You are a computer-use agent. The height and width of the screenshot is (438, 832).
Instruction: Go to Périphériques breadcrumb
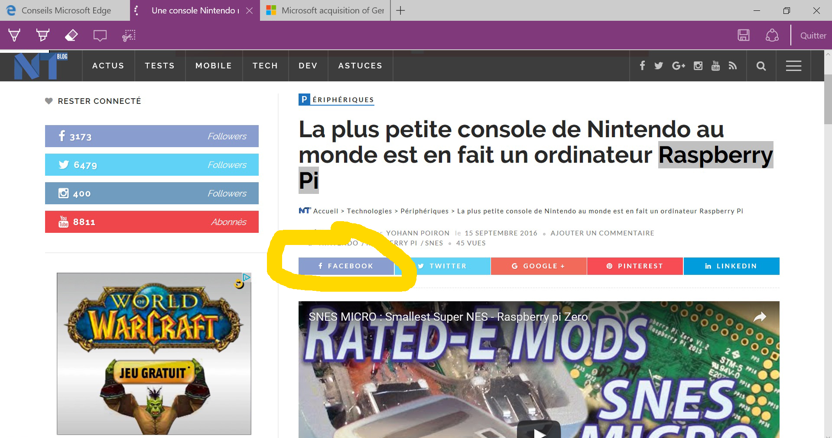click(x=424, y=211)
